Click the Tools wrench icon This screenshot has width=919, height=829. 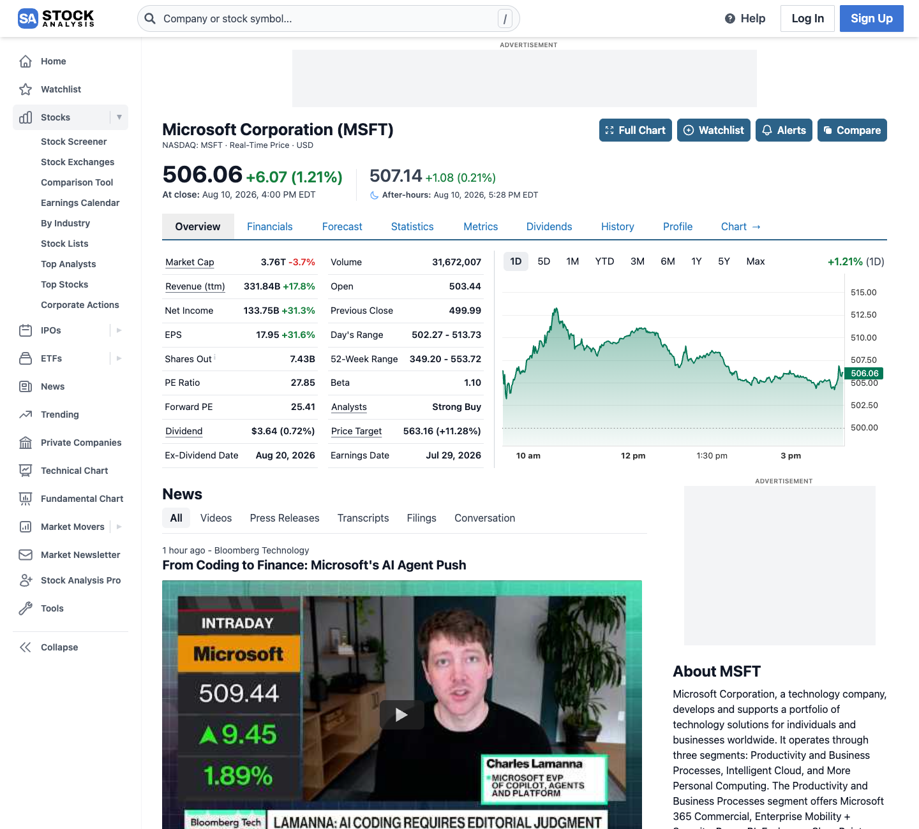[x=26, y=608]
